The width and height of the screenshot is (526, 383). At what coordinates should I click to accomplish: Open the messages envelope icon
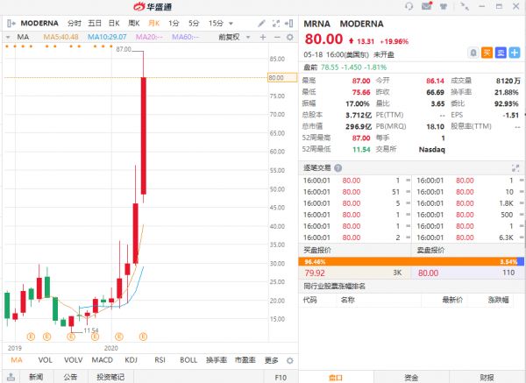427,7
